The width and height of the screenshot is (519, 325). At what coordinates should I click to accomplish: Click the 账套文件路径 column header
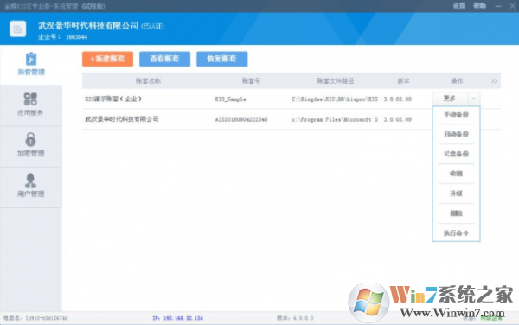336,81
